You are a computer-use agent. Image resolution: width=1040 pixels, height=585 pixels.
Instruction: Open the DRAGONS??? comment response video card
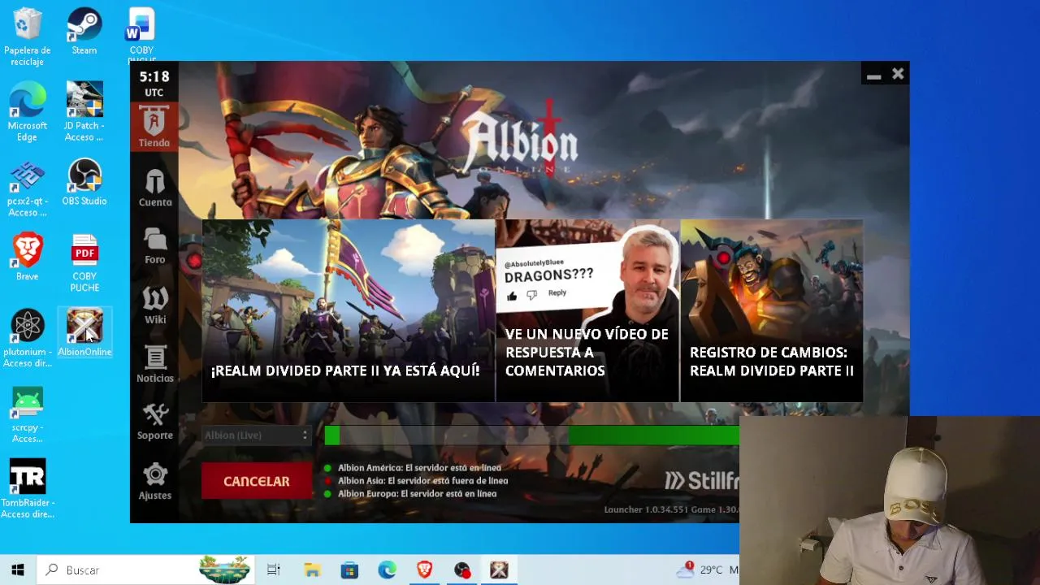pos(587,310)
